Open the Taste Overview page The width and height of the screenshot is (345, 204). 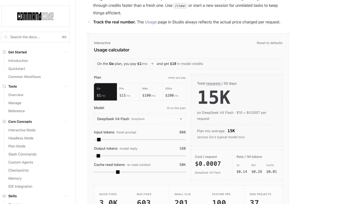16,95
